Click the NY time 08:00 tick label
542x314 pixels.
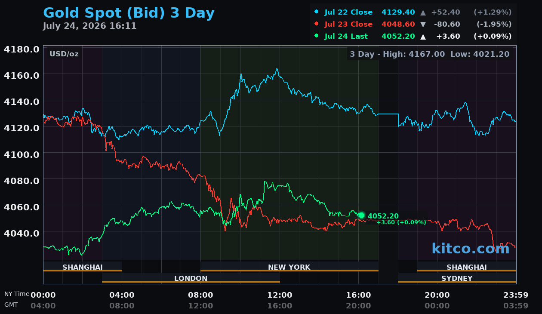(x=200, y=295)
